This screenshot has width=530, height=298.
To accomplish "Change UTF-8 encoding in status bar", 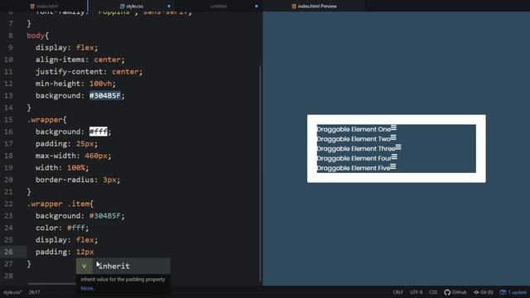I will pos(416,292).
